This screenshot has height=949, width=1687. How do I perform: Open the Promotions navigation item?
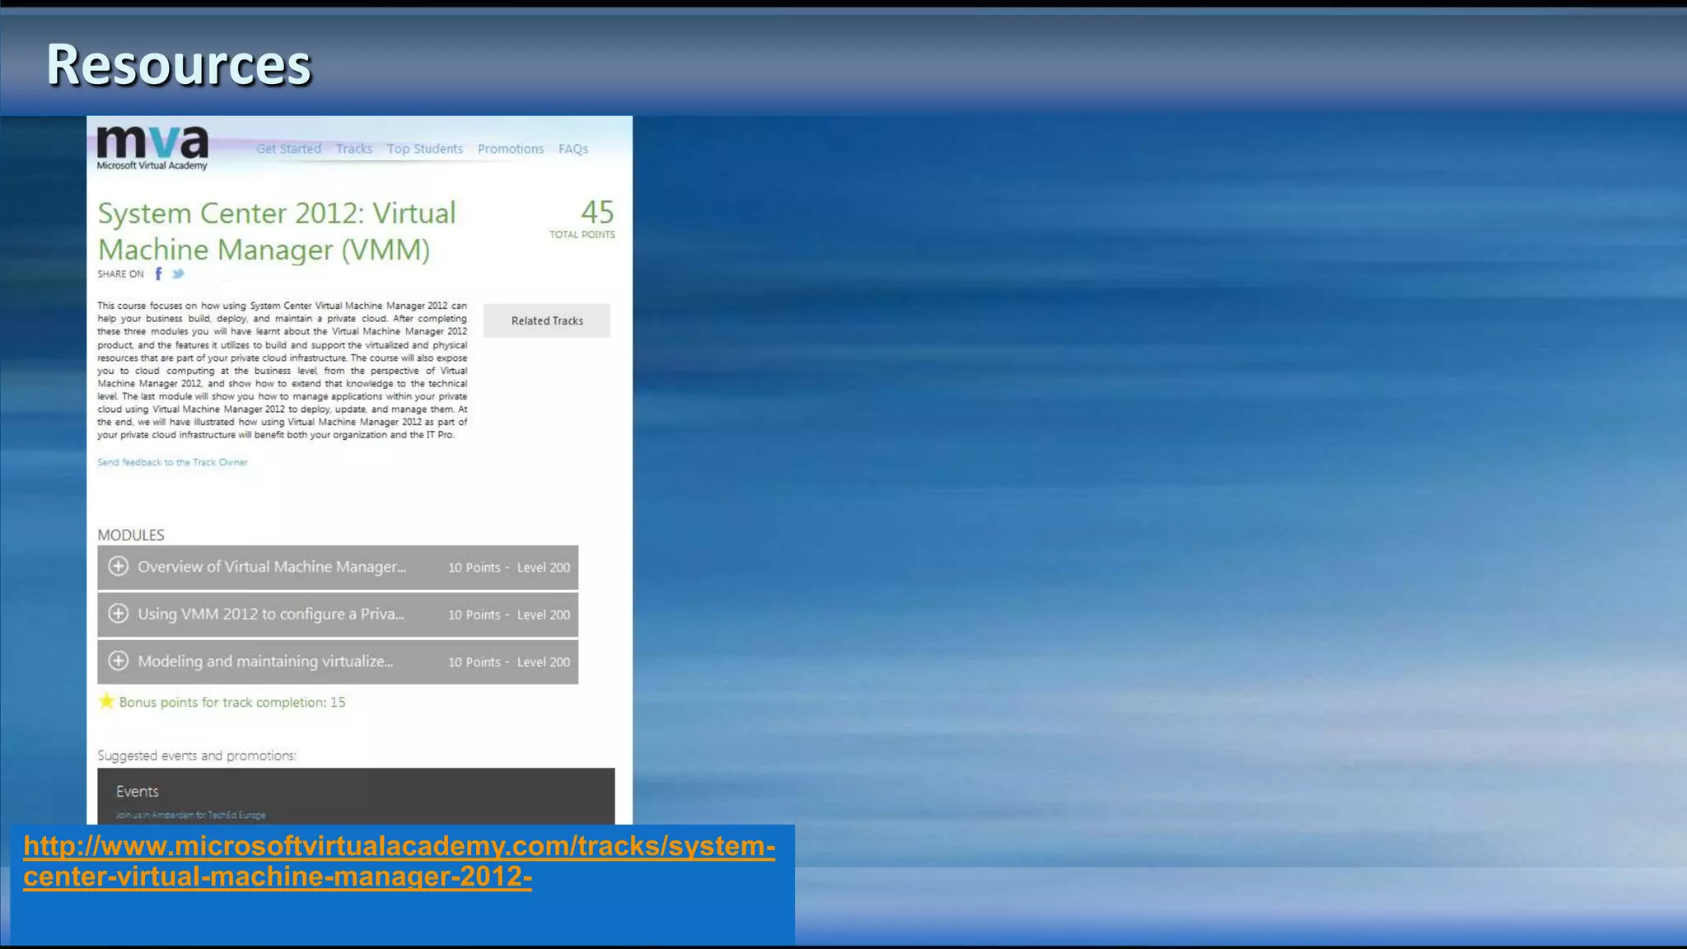[511, 148]
